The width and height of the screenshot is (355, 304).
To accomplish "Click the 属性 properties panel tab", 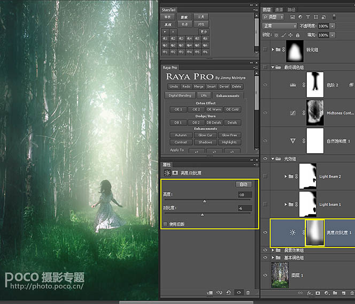I will tap(167, 165).
